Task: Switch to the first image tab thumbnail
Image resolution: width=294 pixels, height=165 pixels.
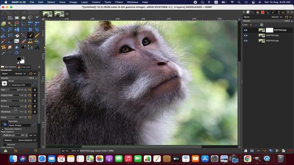Action: tap(47, 14)
